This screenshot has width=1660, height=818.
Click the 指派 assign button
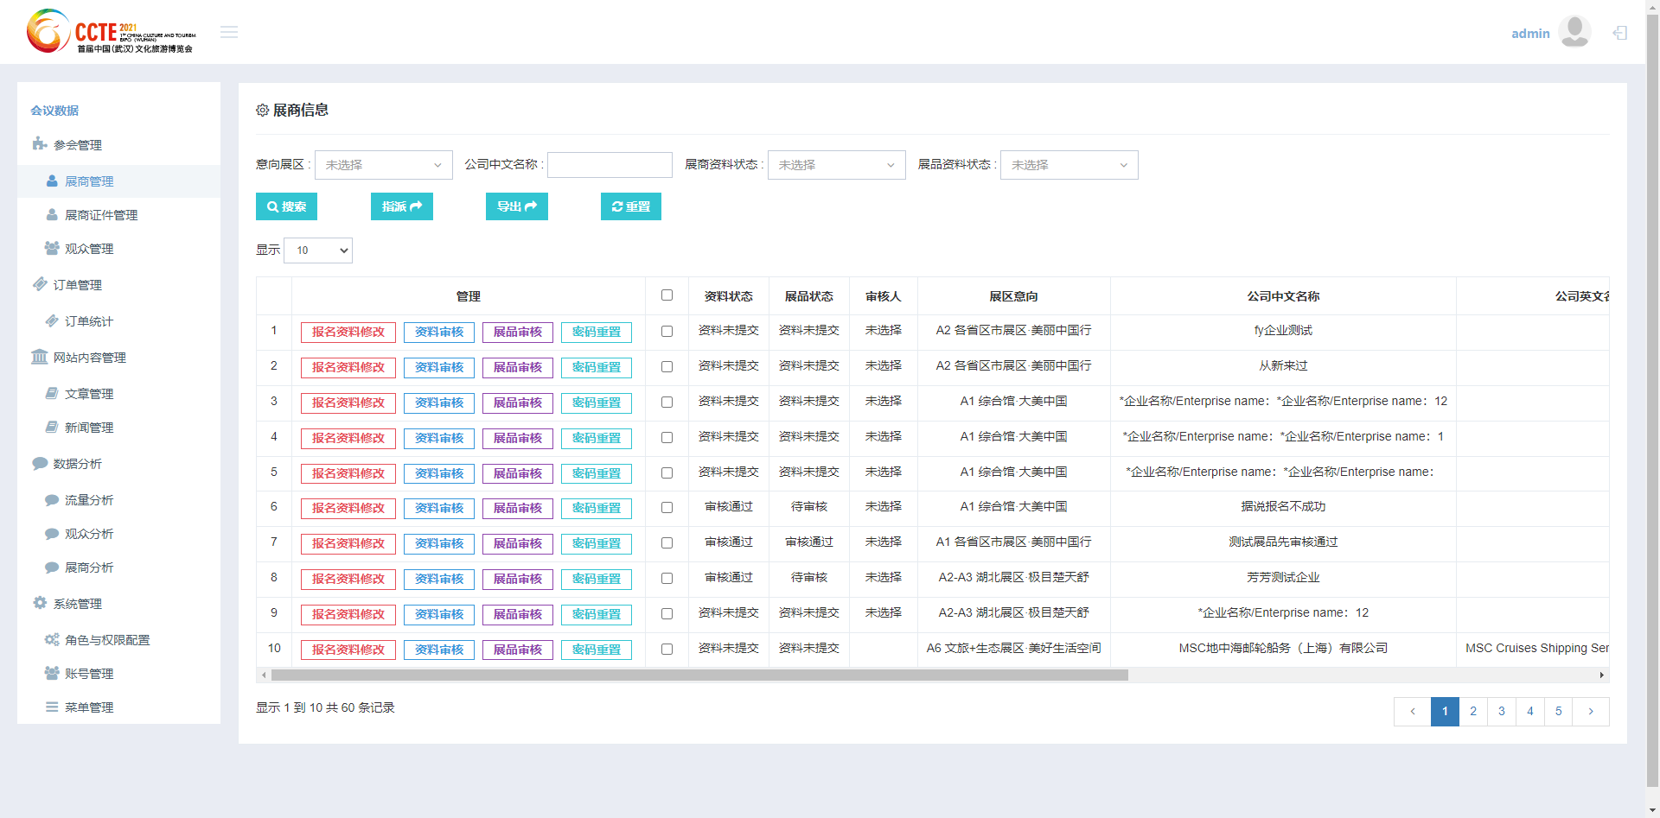402,206
